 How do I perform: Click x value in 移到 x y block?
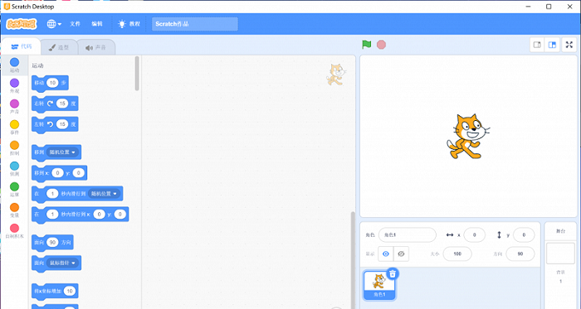57,173
